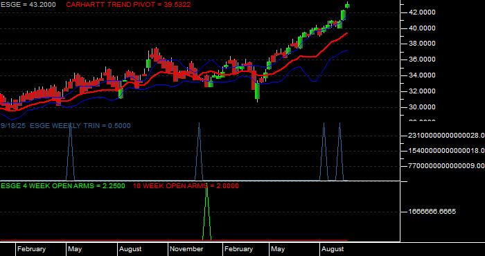Viewport: 485px width, 256px height.
Task: Click the 32.0000 price axis value
Action: 422,91
